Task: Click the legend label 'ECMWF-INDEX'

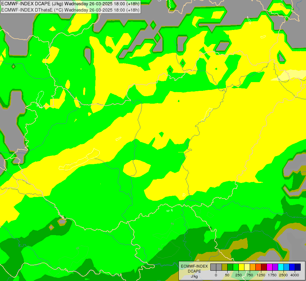Action: [194, 266]
